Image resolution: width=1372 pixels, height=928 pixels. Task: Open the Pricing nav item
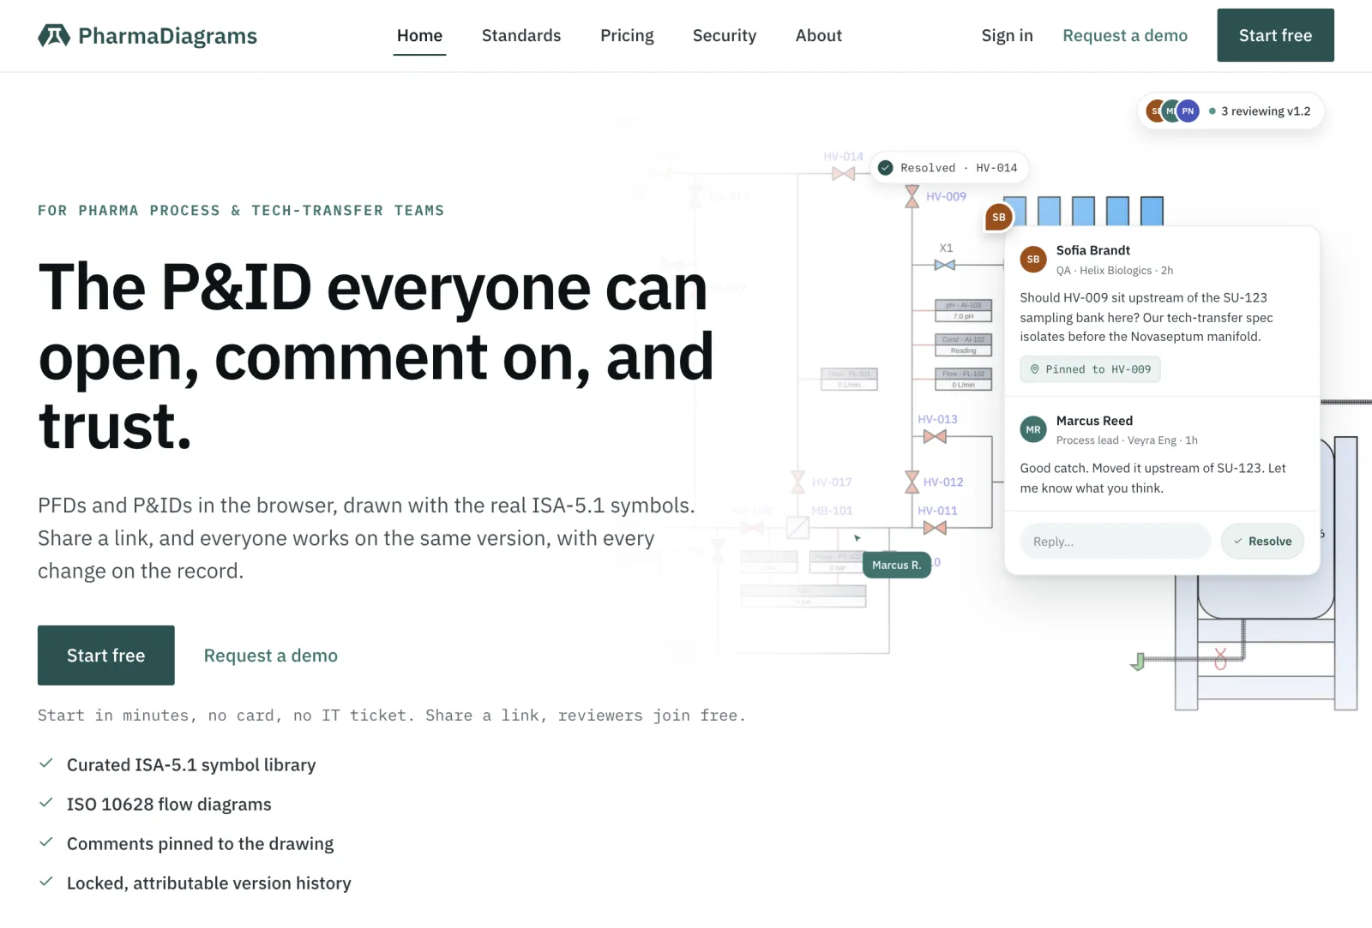(627, 35)
